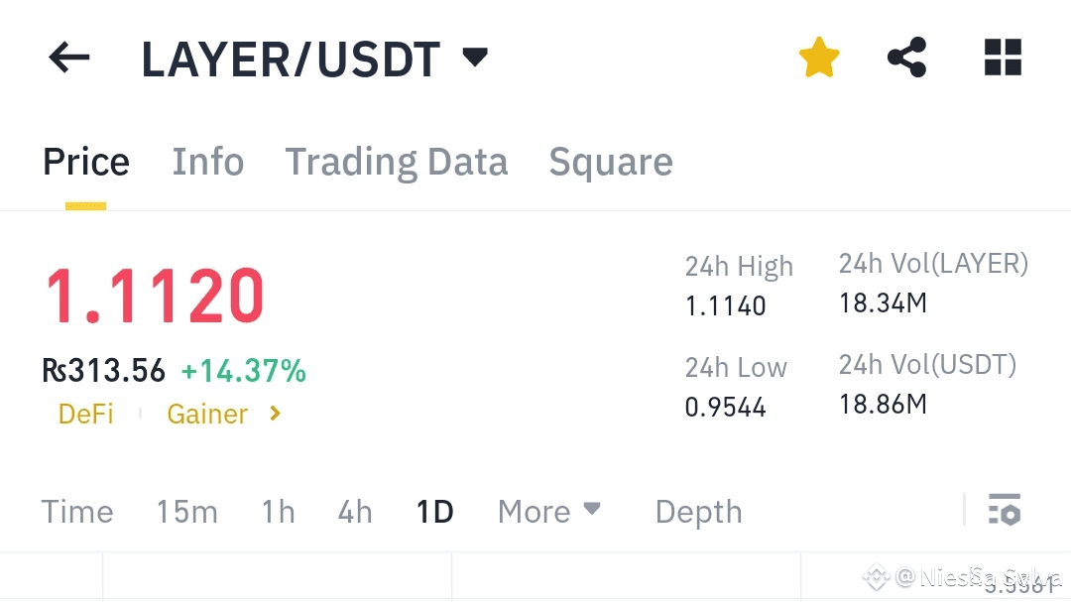Toggle the yellow favorite star

point(819,58)
